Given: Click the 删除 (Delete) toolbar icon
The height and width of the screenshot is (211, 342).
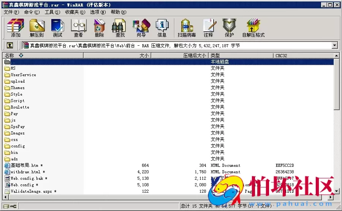Looking at the screenshot, I should coord(99,28).
